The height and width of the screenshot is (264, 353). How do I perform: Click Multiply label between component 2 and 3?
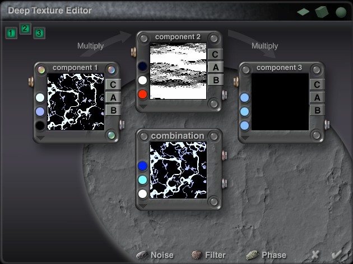coord(264,46)
